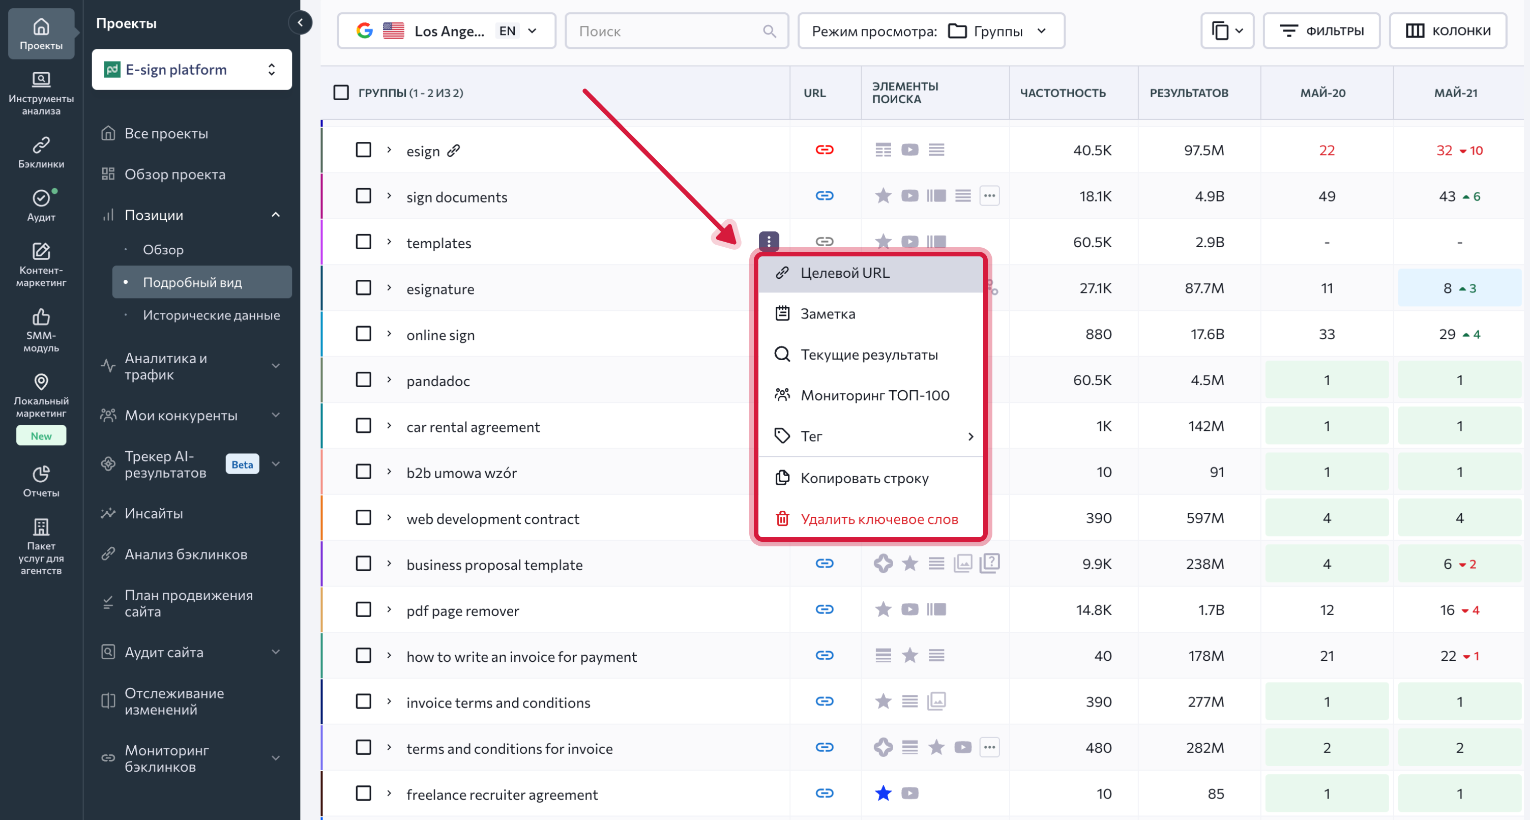
Task: Click the red URL link icon for esign
Action: coord(825,150)
